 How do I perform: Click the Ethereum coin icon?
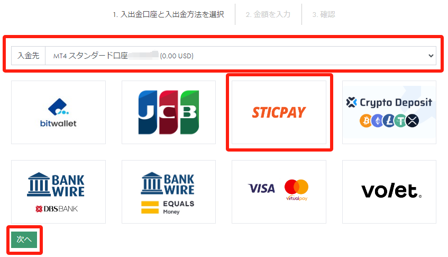click(x=378, y=121)
